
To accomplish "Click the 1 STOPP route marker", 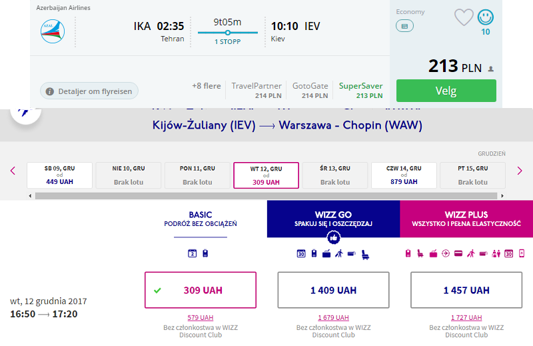I will click(x=228, y=33).
